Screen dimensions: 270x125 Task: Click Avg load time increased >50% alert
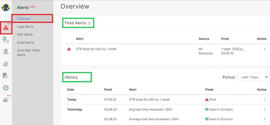(151, 109)
